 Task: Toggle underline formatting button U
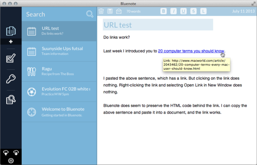click(183, 11)
